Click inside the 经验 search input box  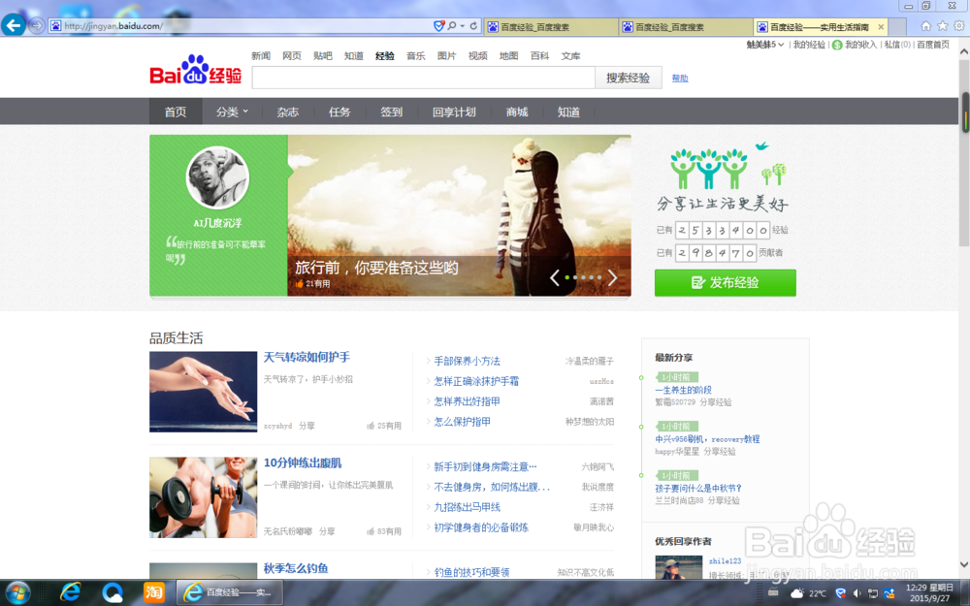point(423,78)
